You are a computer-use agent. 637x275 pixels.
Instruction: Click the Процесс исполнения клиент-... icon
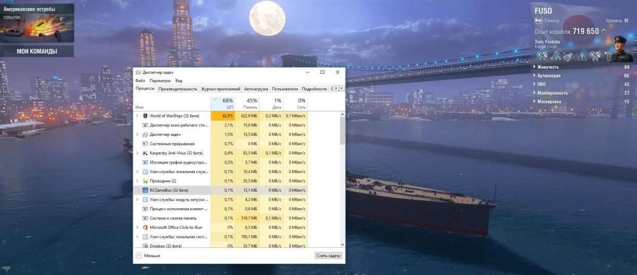pos(145,209)
